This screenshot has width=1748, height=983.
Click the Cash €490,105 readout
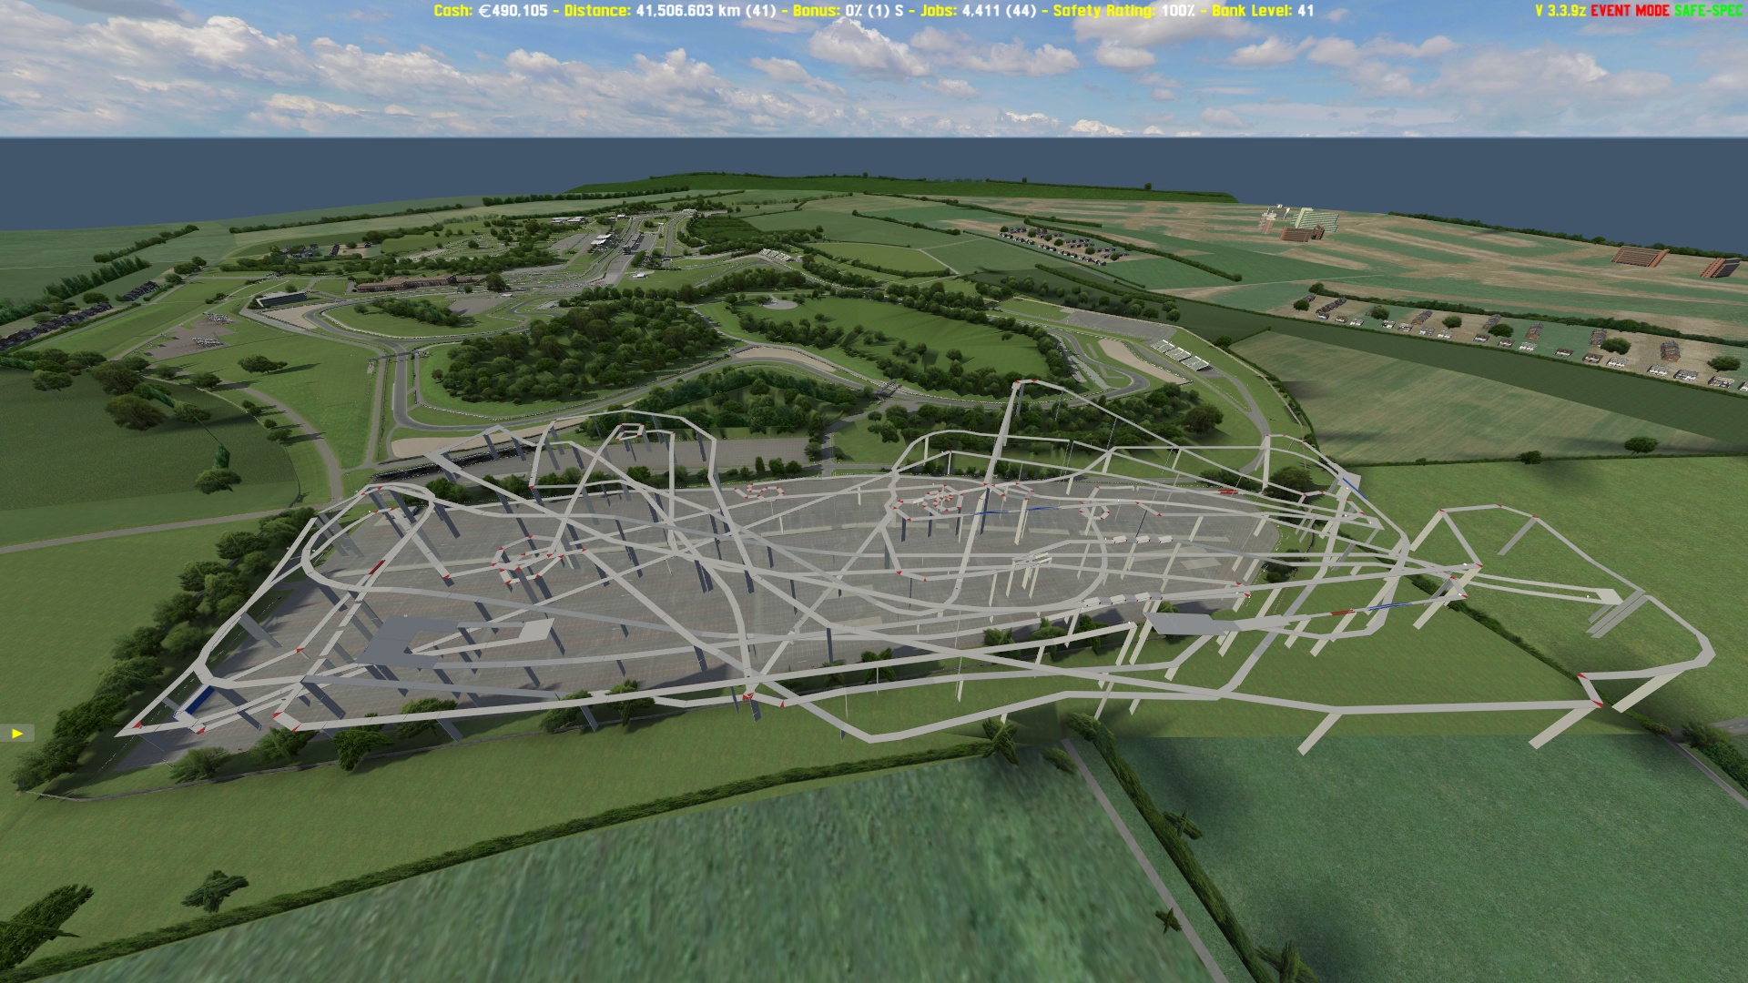[x=491, y=11]
